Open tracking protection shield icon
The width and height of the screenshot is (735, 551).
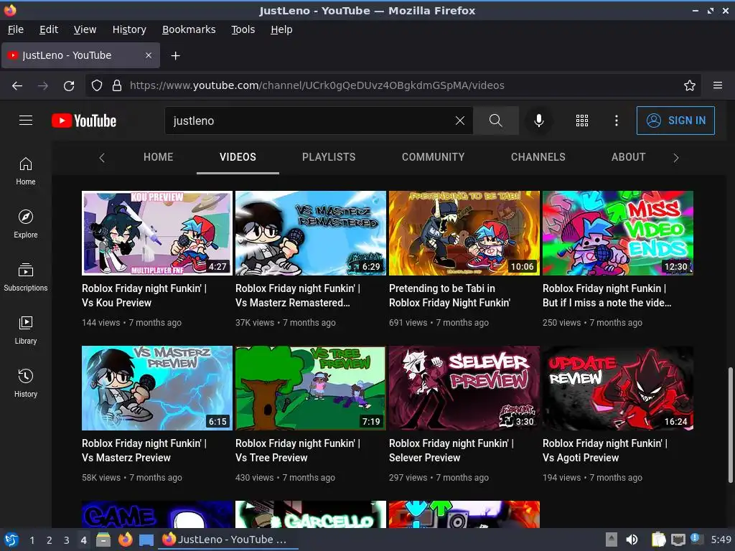coord(97,85)
